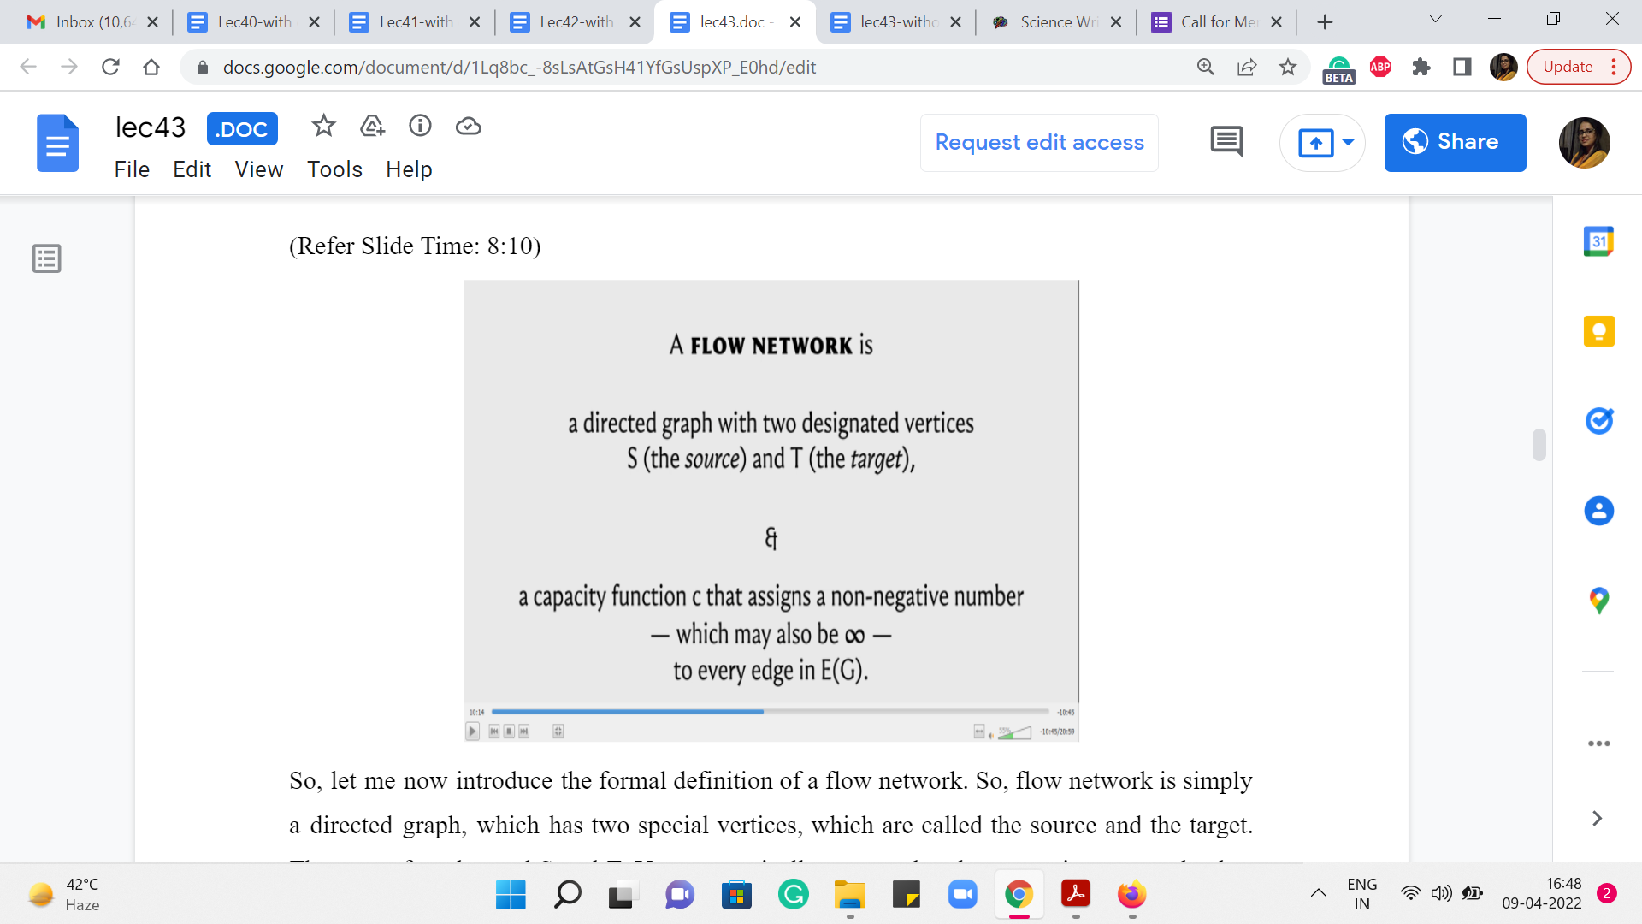The image size is (1642, 924).
Task: Switch to the Lec42-with tab
Action: tap(575, 22)
